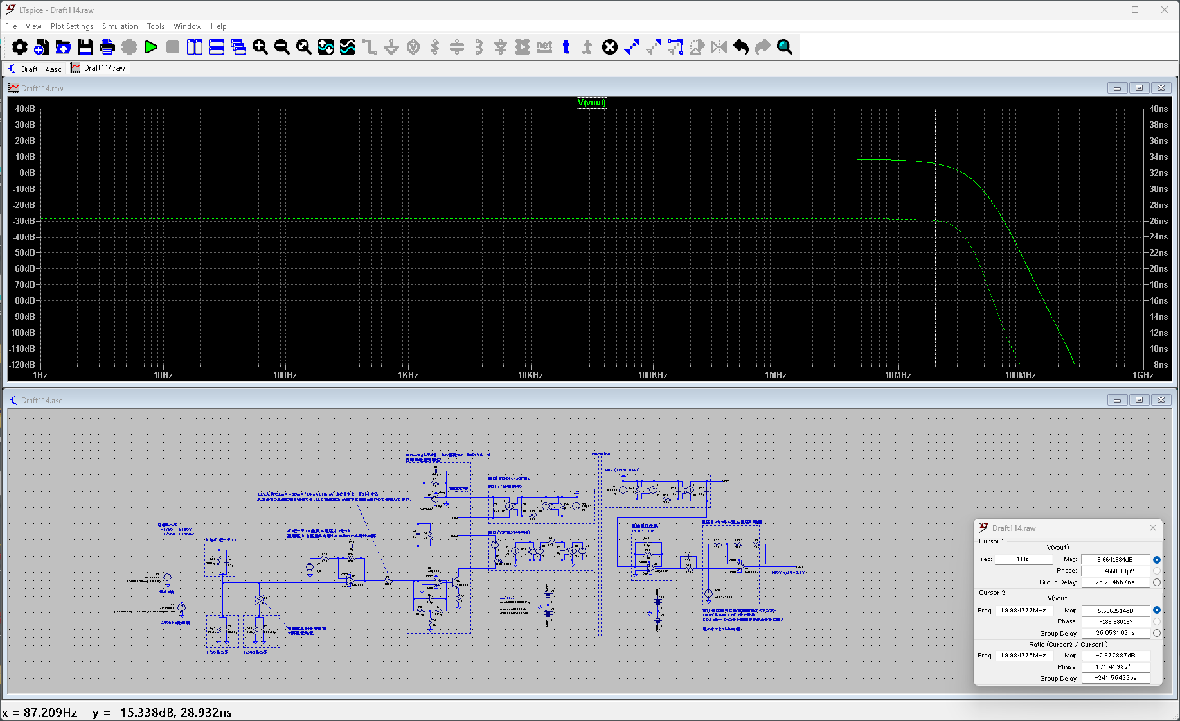Click the V(vout) trace label
This screenshot has height=721, width=1180.
591,103
